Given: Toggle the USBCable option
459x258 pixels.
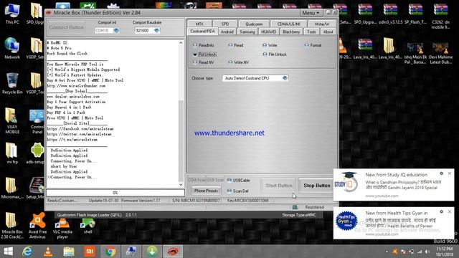Looking at the screenshot, I should point(238,180).
